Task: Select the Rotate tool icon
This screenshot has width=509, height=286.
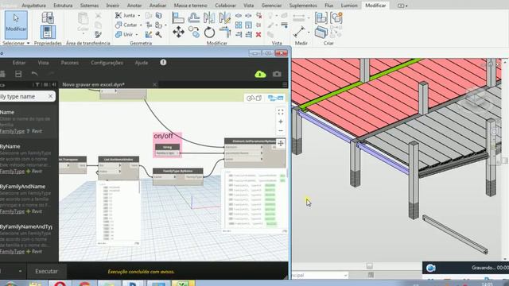Action: tap(209, 33)
